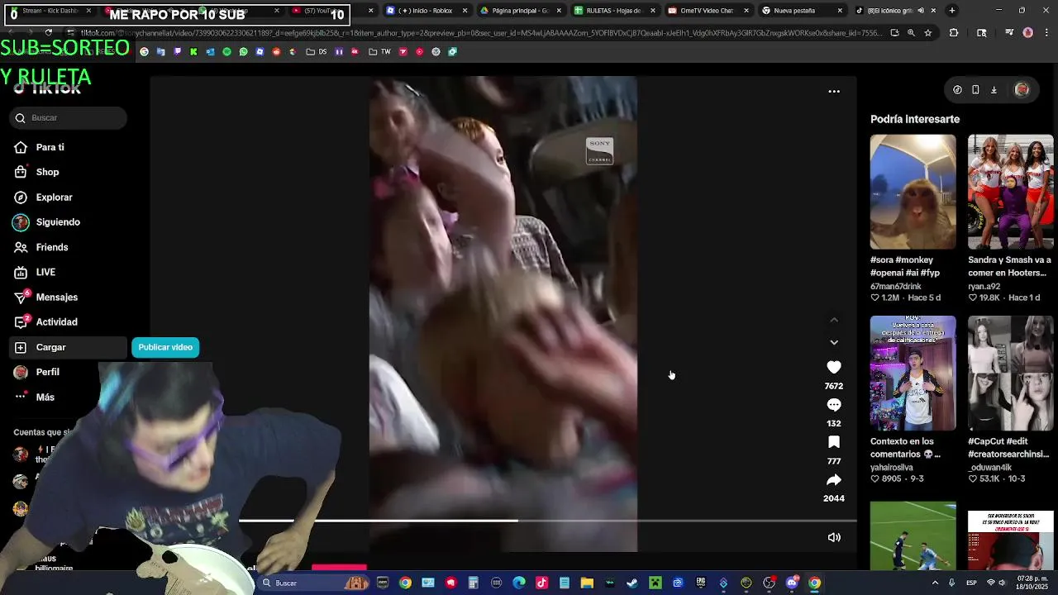The width and height of the screenshot is (1058, 595).
Task: Open File Explorer from the taskbar
Action: 587,583
